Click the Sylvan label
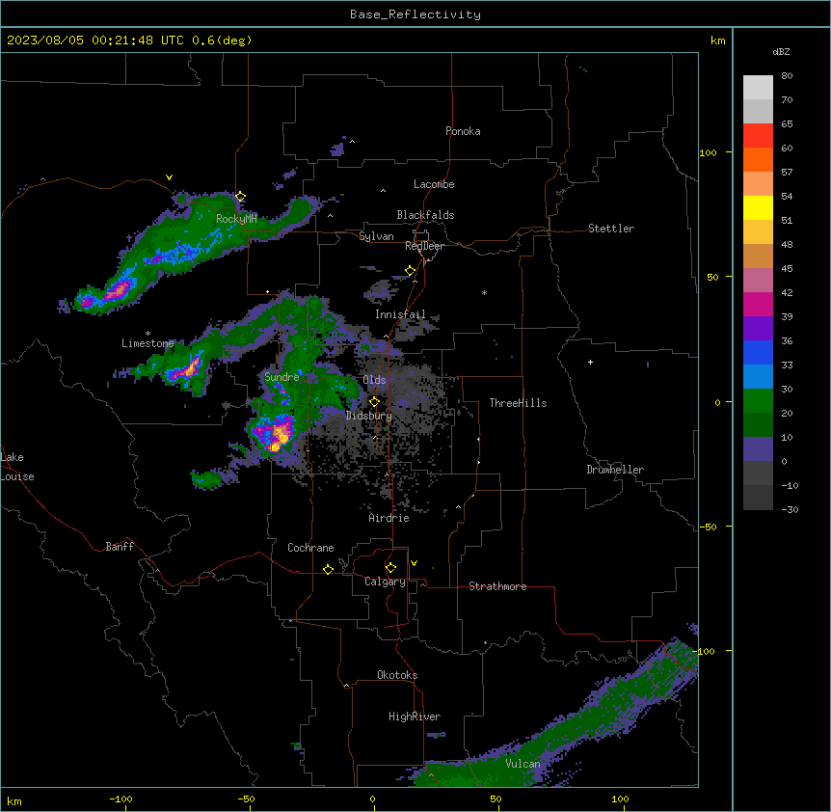The image size is (831, 812). click(376, 236)
